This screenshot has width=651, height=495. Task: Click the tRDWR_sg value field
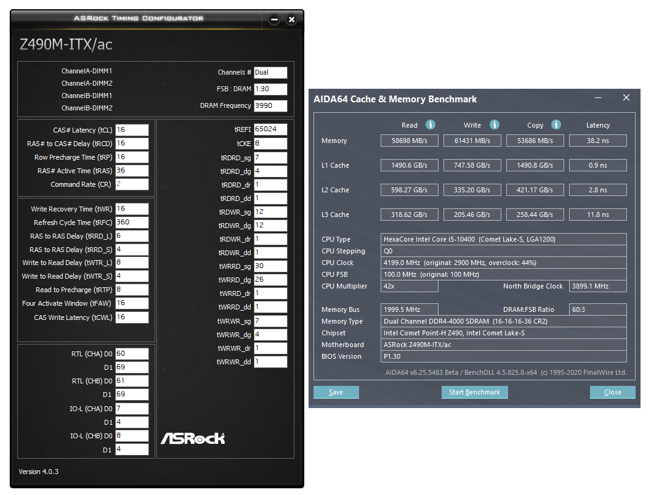pyautogui.click(x=270, y=212)
